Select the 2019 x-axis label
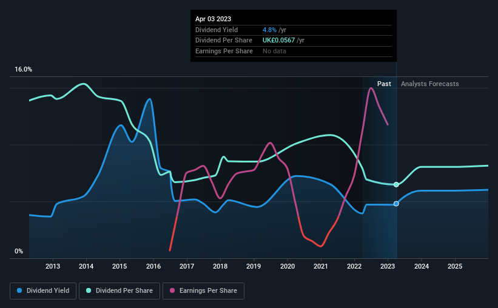 [254, 266]
